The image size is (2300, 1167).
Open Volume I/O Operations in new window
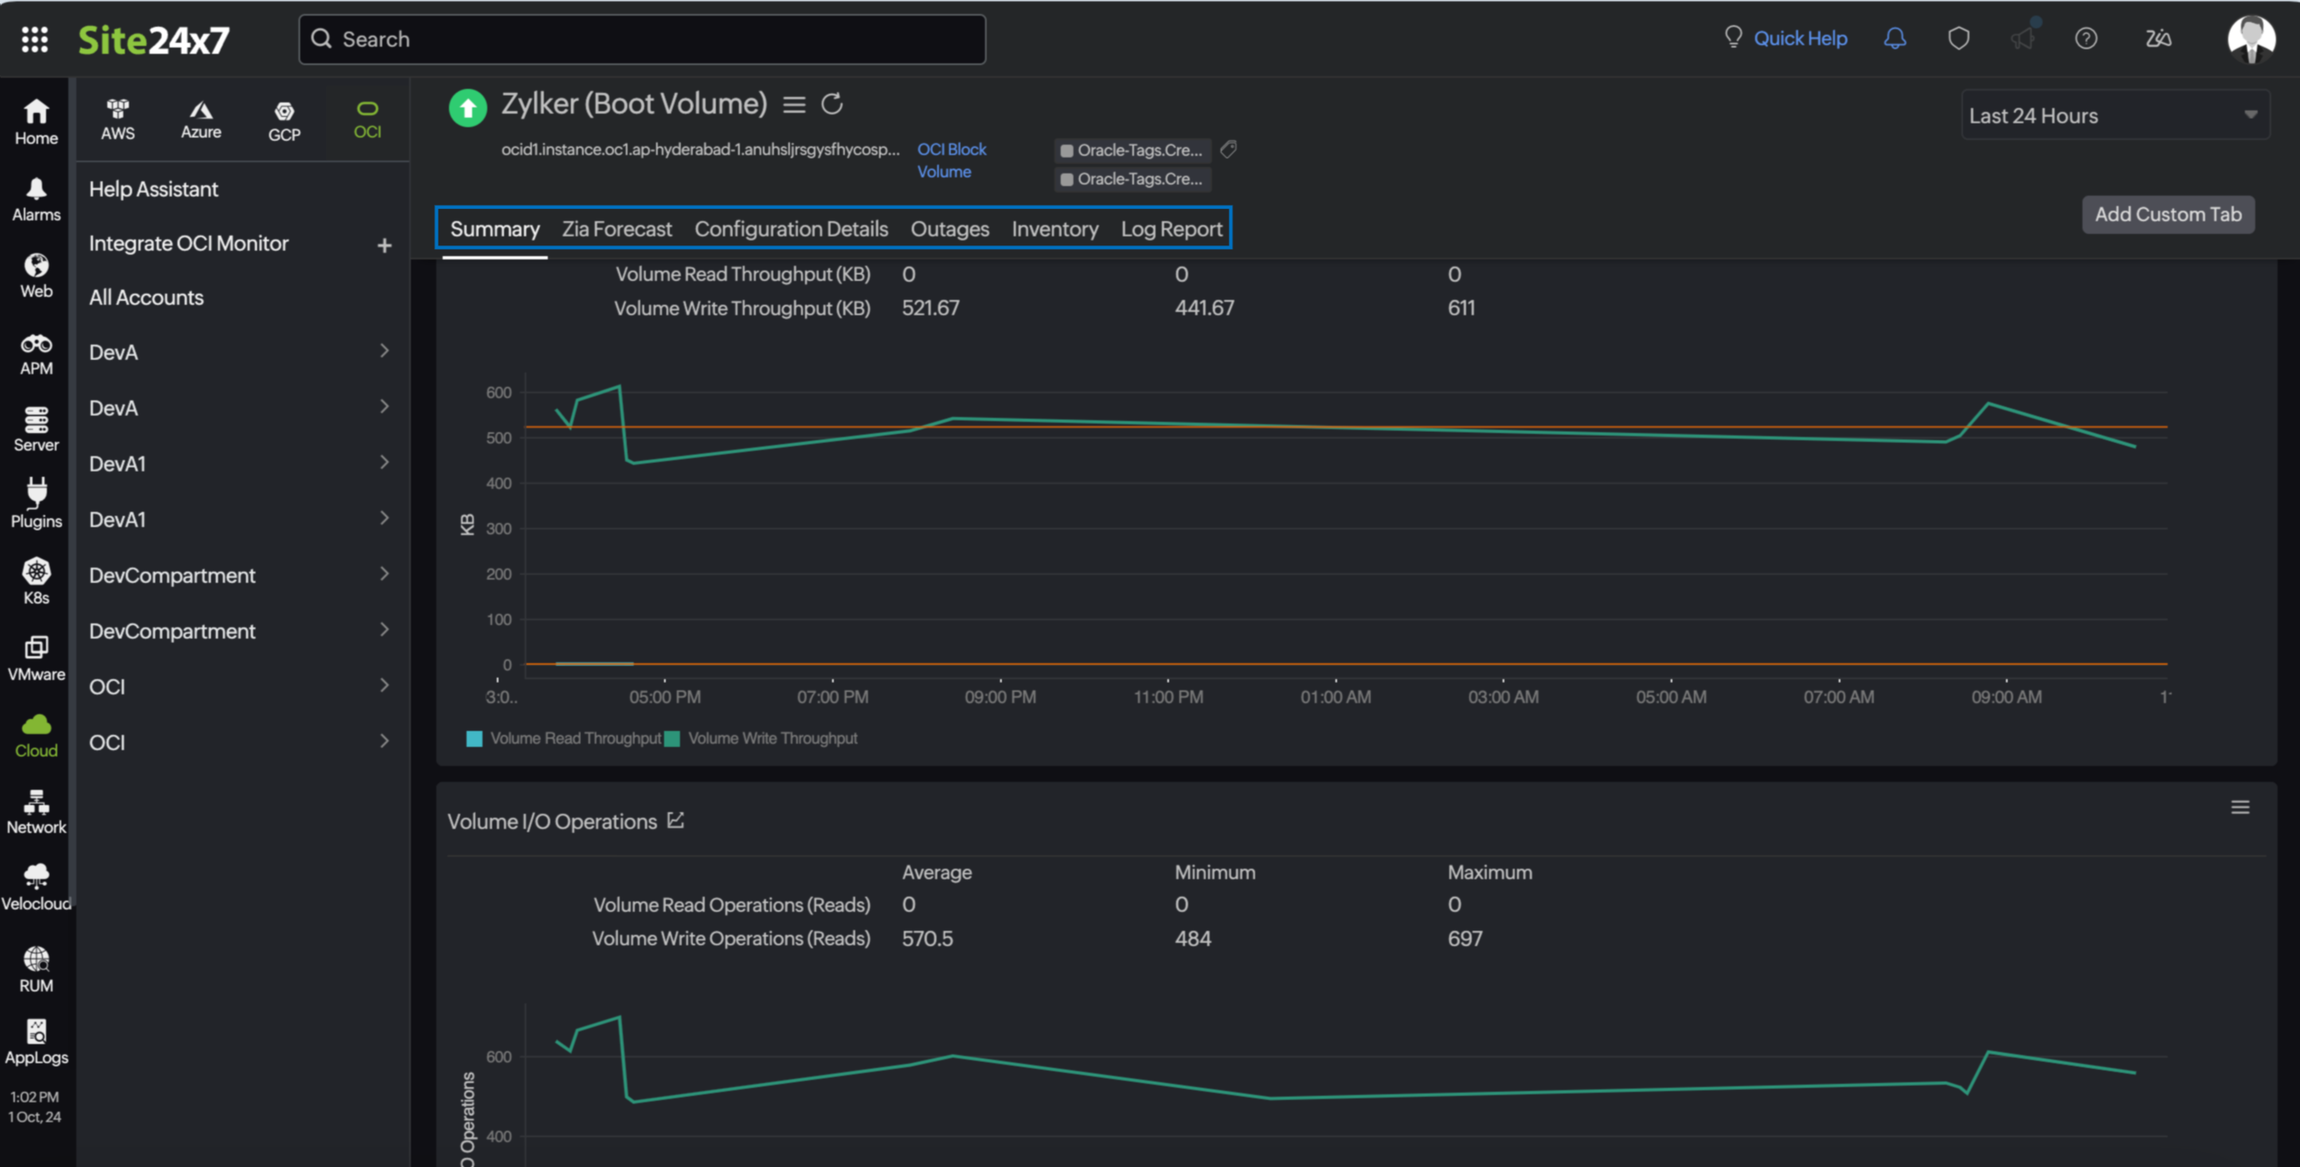676,820
